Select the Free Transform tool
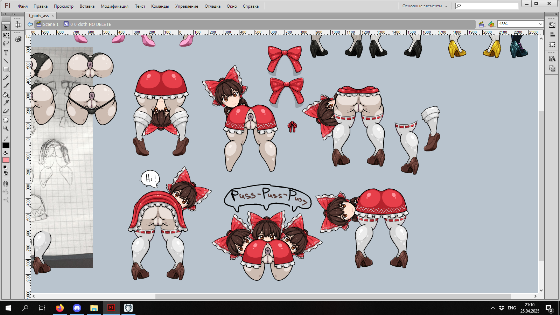Viewport: 560px width, 315px height. click(x=6, y=36)
